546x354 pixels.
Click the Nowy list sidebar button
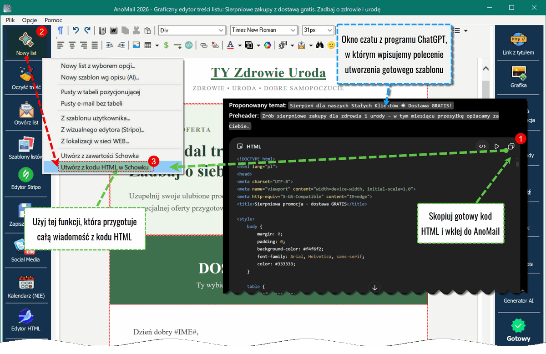click(26, 43)
